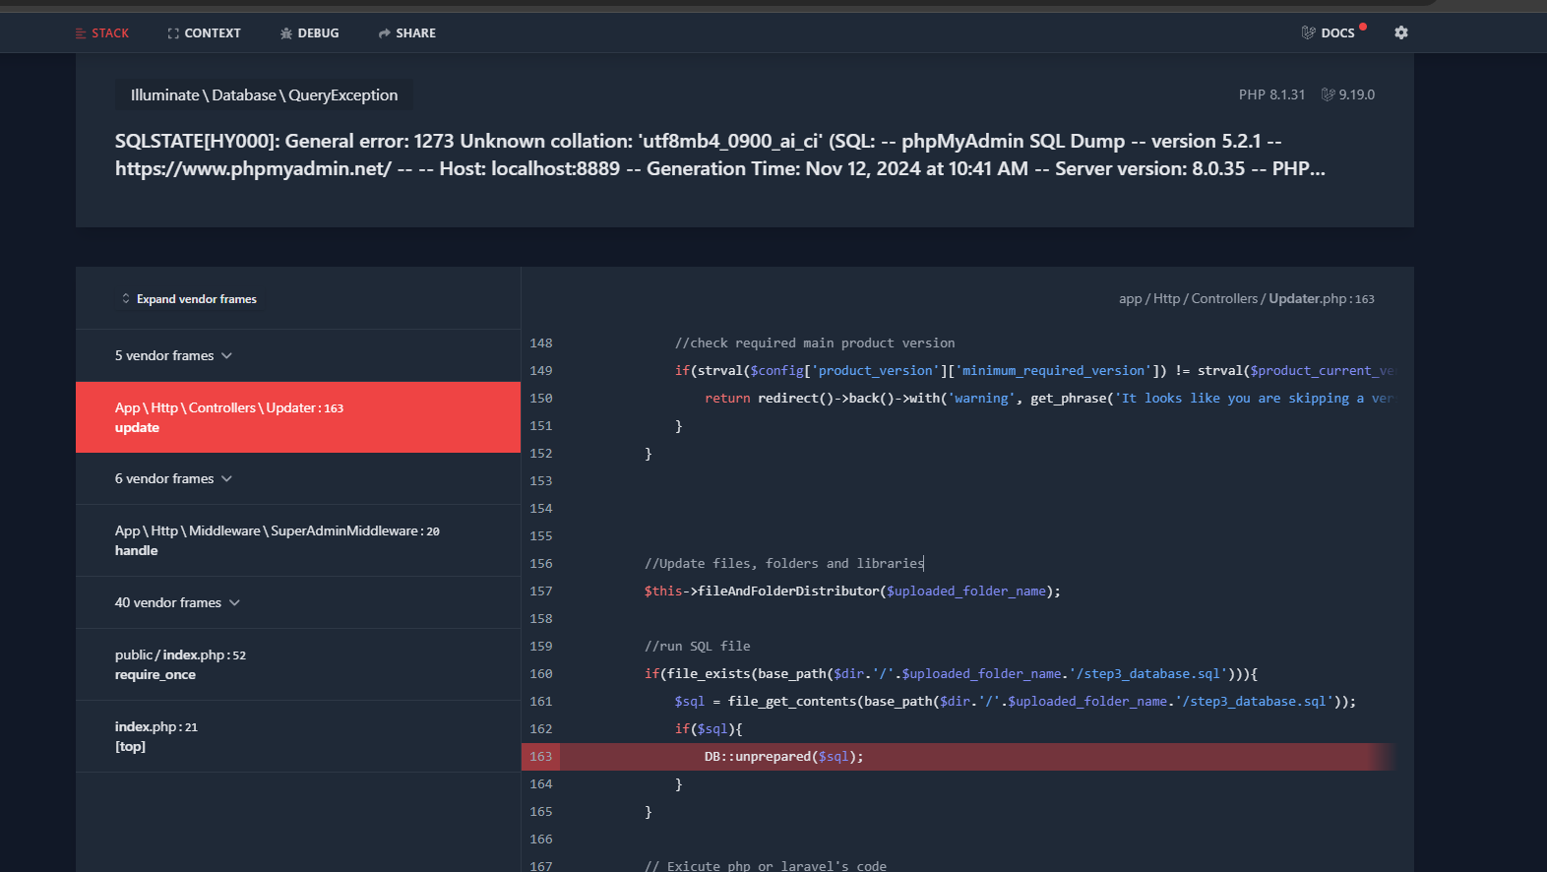Expand the 5 vendor frames group
The width and height of the screenshot is (1547, 872).
[x=297, y=355]
